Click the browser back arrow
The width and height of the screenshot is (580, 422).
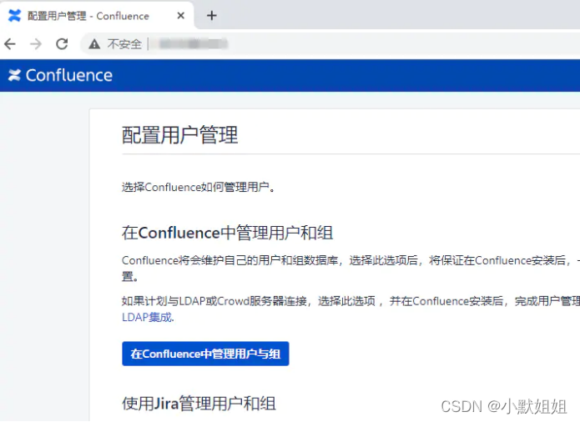tap(10, 44)
